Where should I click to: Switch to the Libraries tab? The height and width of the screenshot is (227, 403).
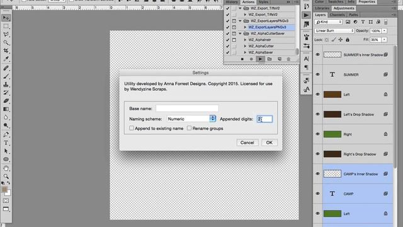322,8
